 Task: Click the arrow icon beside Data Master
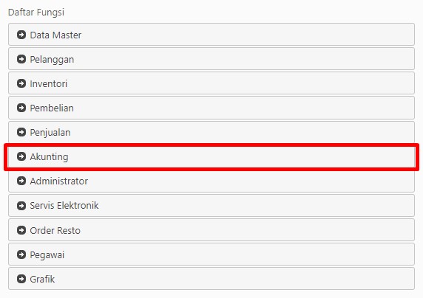(x=21, y=35)
